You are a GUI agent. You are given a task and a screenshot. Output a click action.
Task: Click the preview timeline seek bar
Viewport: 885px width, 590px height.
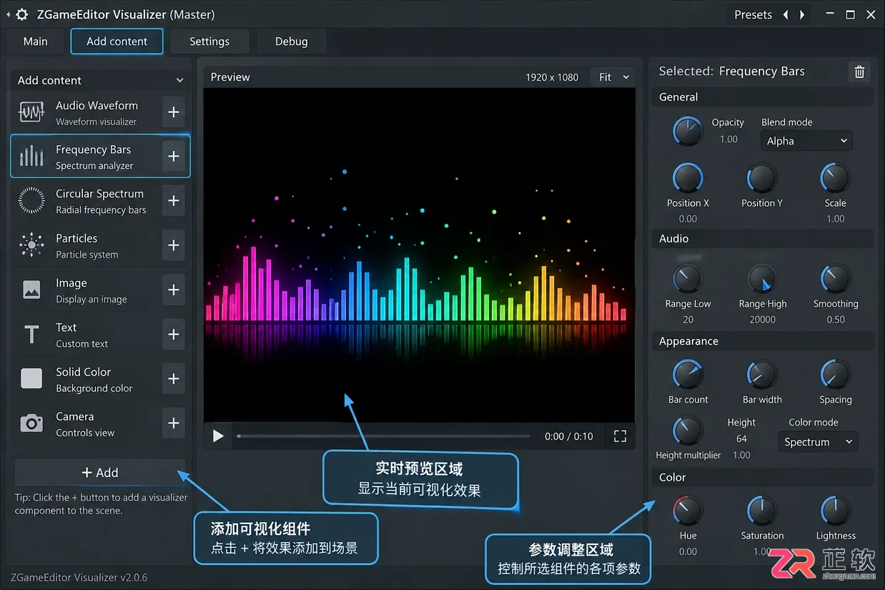coord(384,436)
